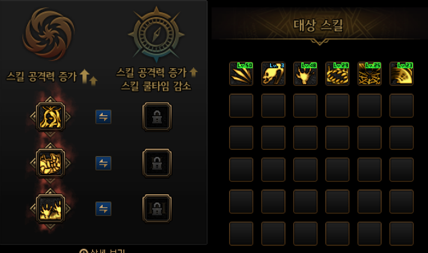The width and height of the screenshot is (428, 253).
Task: Click the bottom locked slot marked III
Action: (x=157, y=209)
